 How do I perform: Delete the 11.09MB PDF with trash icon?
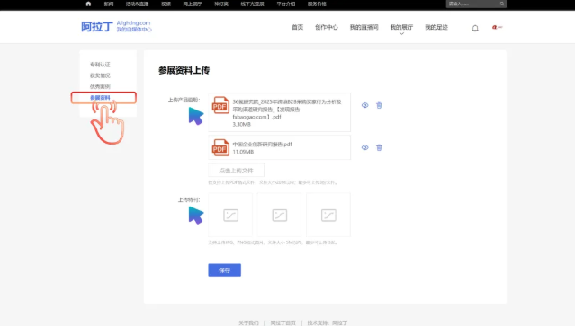(379, 147)
